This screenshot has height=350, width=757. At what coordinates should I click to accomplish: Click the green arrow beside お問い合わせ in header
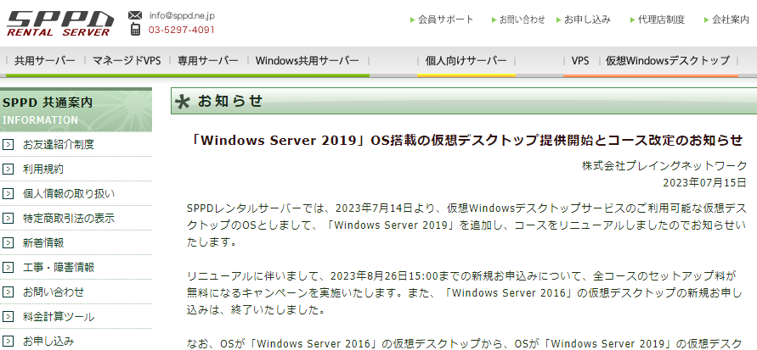pyautogui.click(x=494, y=19)
